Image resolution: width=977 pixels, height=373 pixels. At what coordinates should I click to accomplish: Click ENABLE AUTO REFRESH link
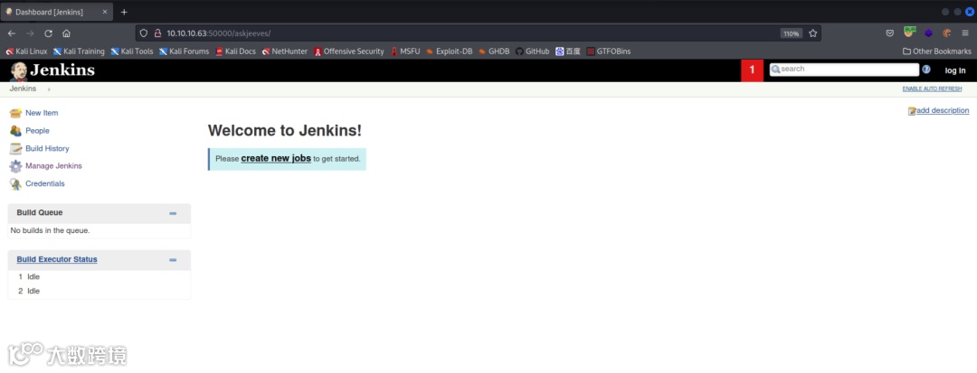tap(932, 89)
